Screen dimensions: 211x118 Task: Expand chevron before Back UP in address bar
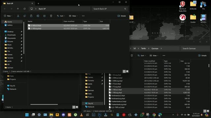[36, 9]
